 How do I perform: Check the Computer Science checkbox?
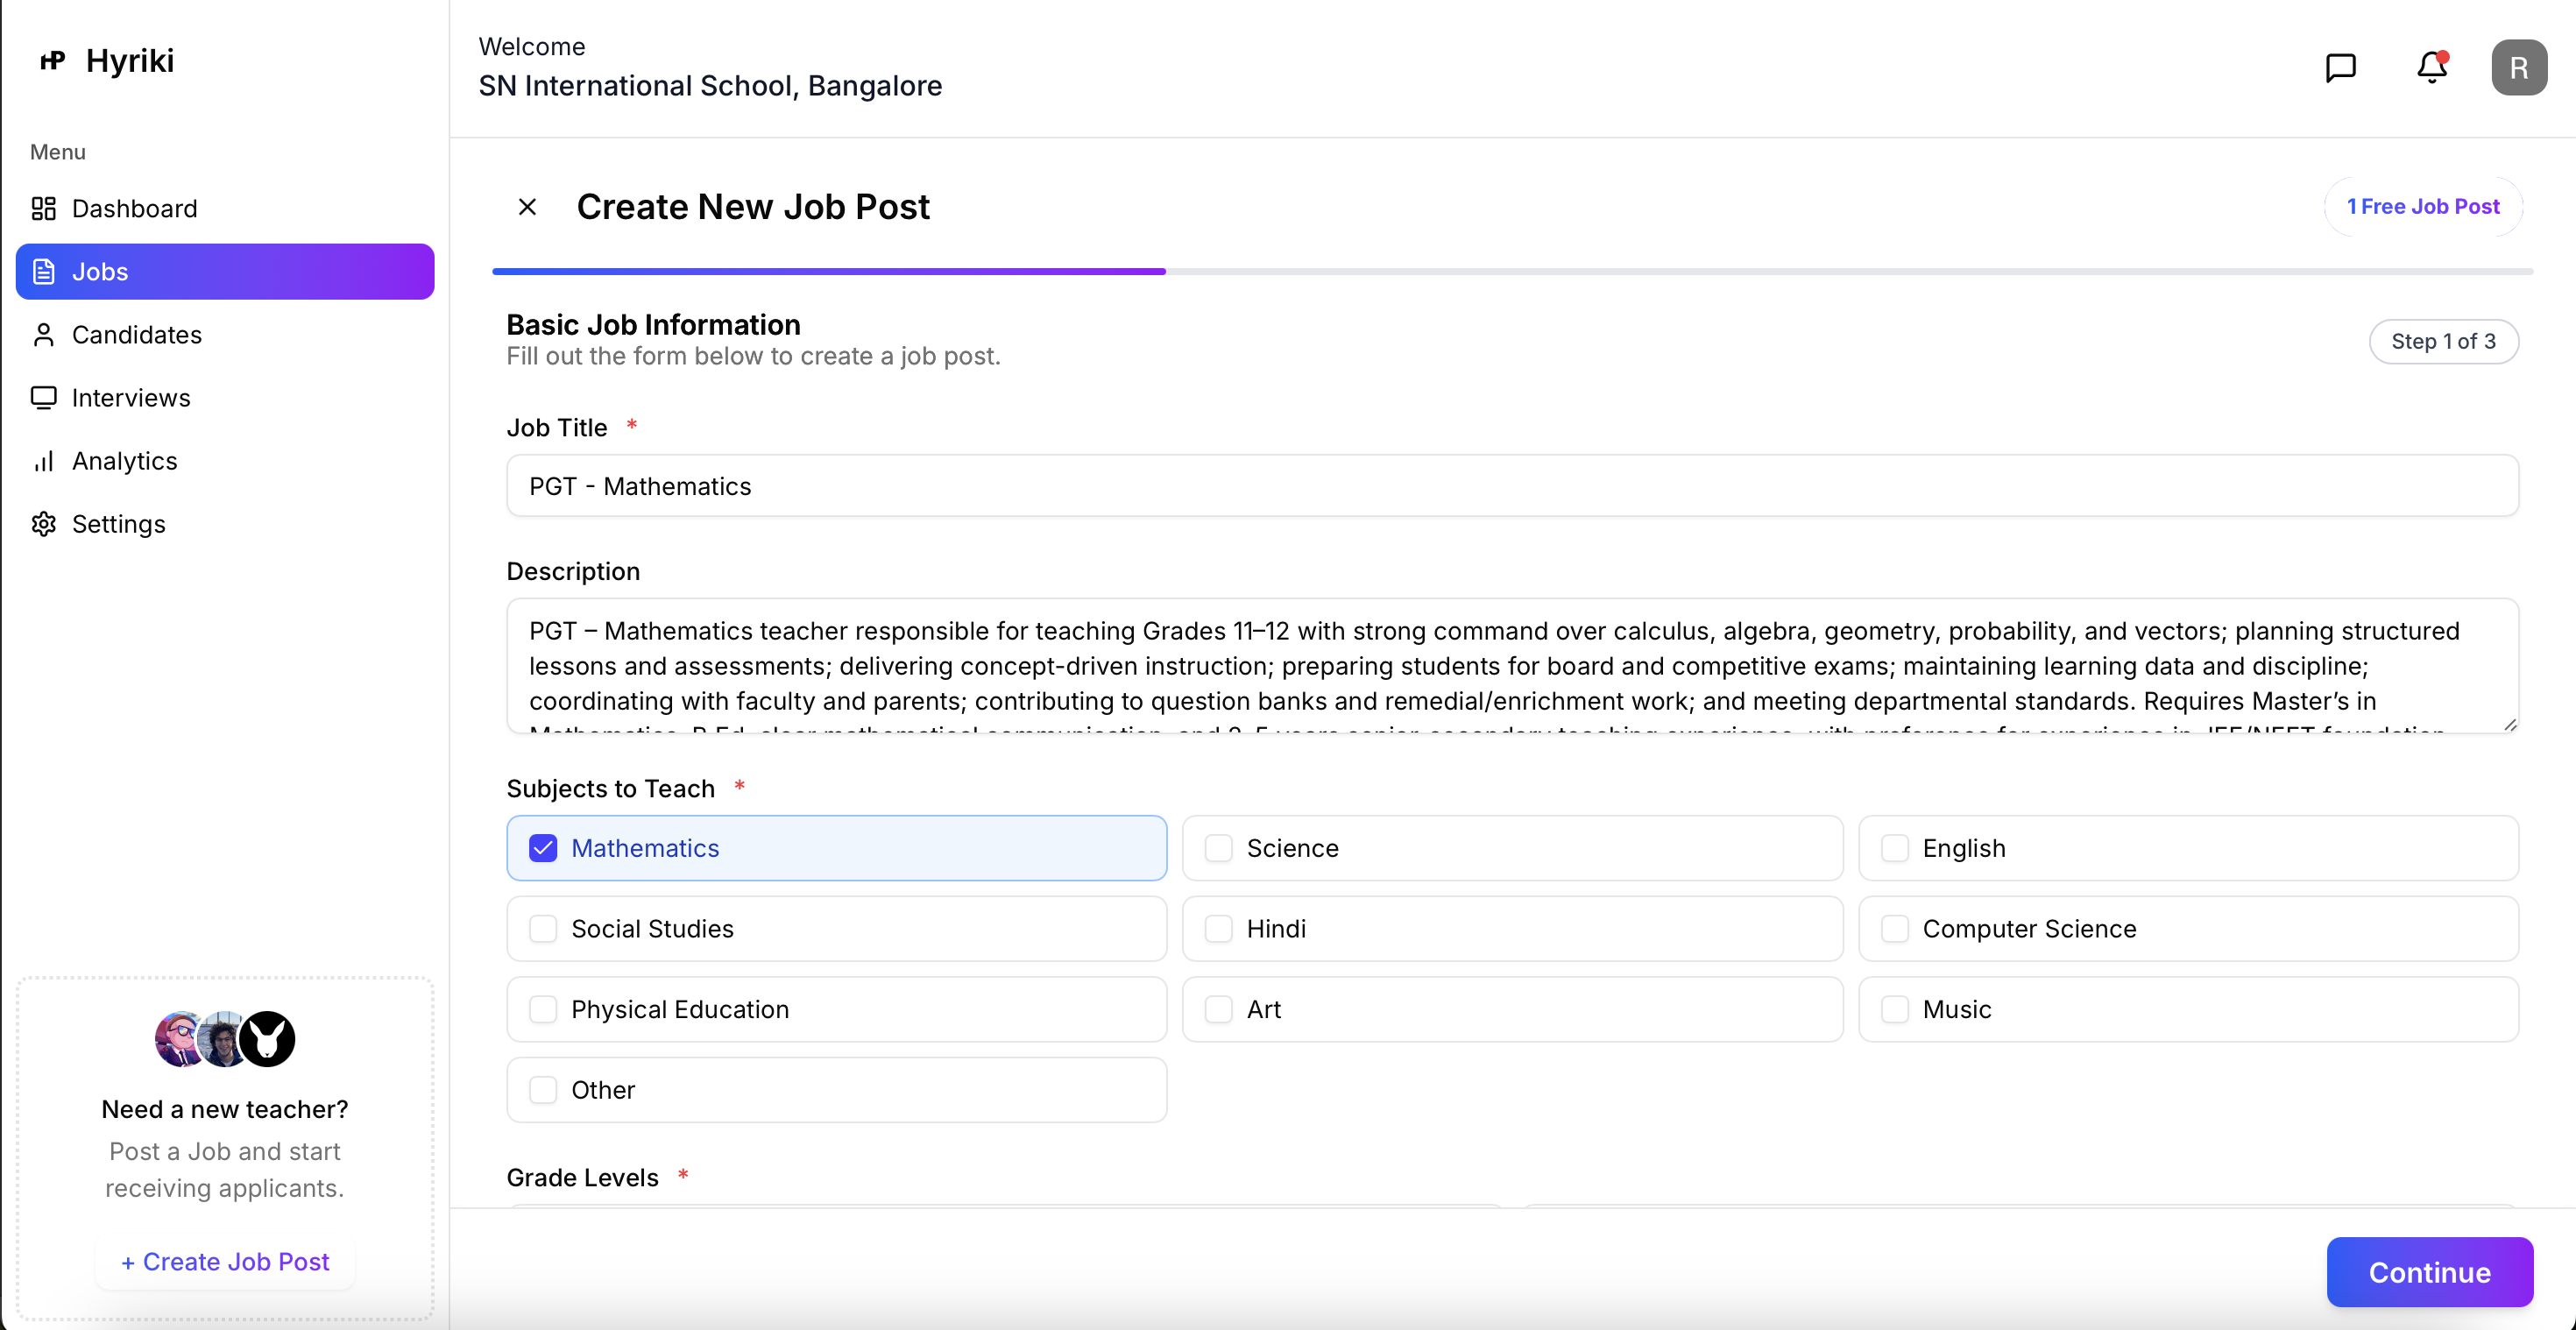[1893, 928]
